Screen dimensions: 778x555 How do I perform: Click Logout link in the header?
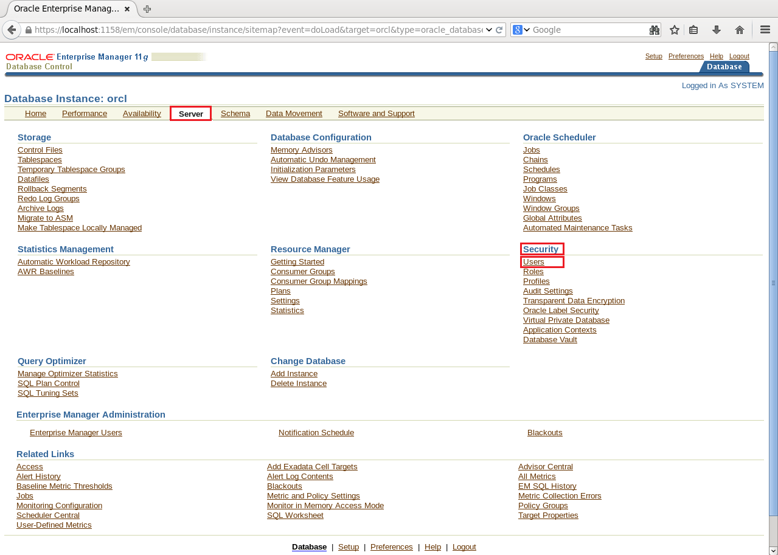(739, 56)
